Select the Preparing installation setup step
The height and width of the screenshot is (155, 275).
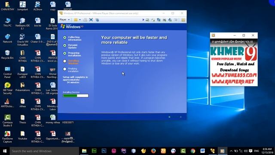click(x=72, y=54)
